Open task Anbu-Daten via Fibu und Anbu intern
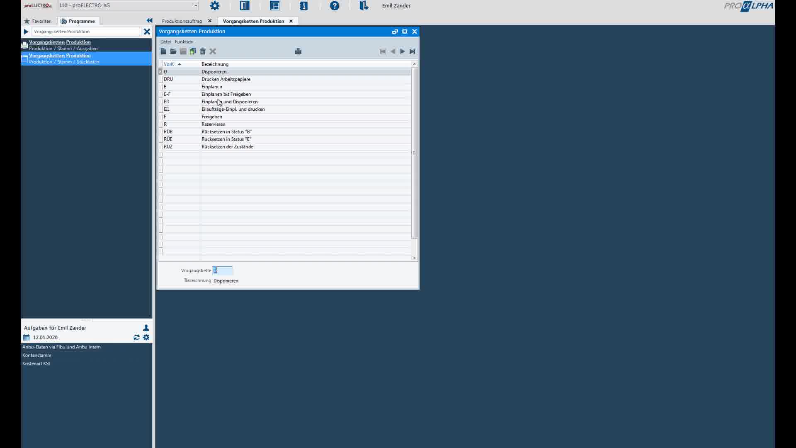 coord(61,347)
